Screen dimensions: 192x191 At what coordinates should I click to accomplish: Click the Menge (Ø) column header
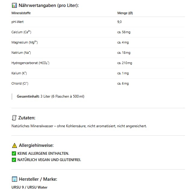coord(125,13)
